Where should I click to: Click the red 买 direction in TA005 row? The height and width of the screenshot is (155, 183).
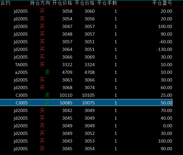tap(42, 64)
